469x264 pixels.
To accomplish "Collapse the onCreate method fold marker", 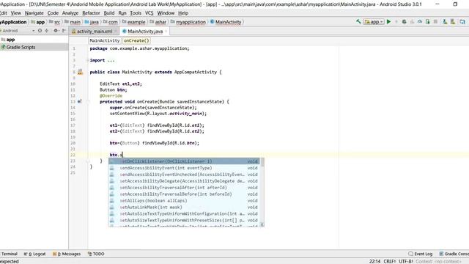I will [x=88, y=101].
